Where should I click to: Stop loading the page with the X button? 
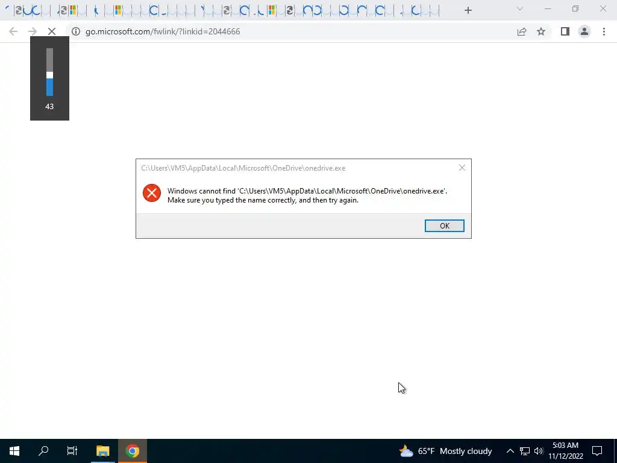tap(52, 31)
